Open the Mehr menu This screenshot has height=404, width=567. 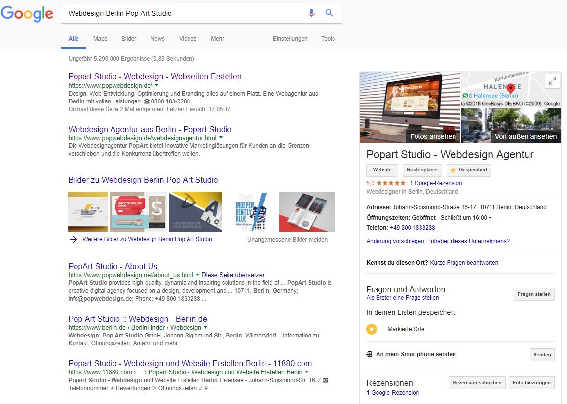point(217,39)
